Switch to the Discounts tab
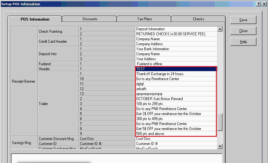Screen dimensions: 268x163 [x=90, y=19]
